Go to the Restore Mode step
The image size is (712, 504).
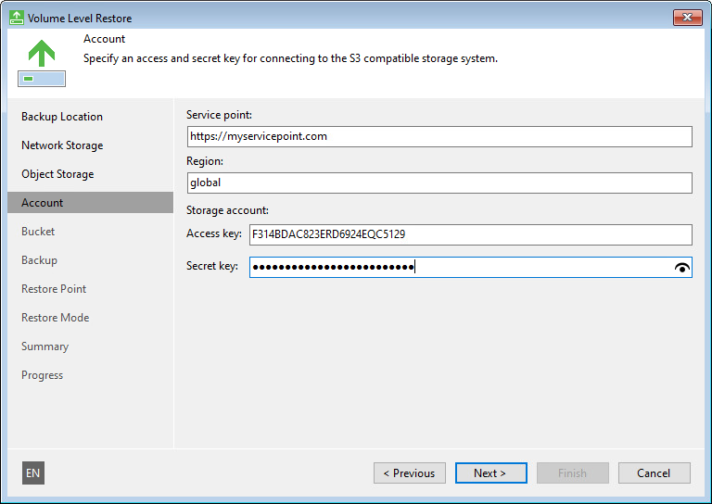(x=56, y=318)
